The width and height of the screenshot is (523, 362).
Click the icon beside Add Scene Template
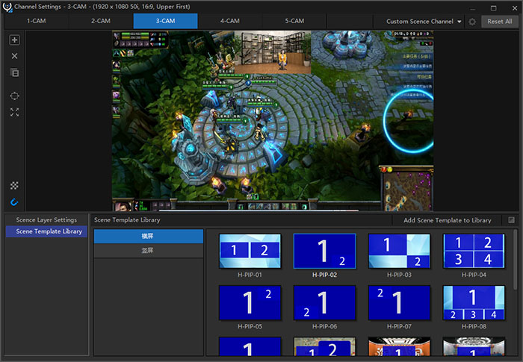(511, 220)
